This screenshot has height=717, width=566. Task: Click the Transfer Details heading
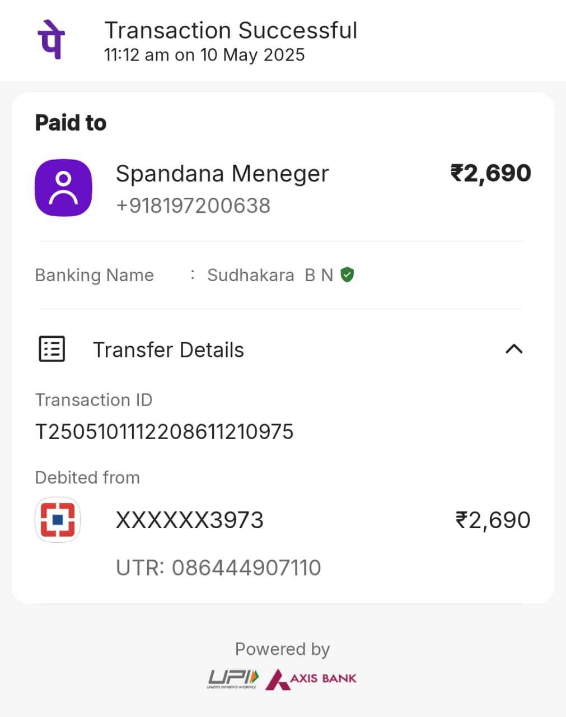click(168, 350)
